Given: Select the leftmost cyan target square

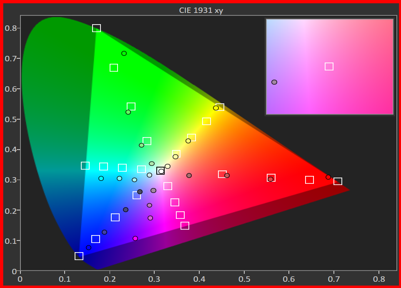Looking at the screenshot, I should tap(85, 166).
